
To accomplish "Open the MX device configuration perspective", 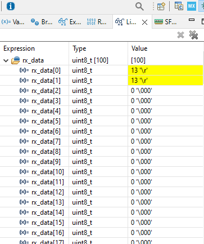I will coord(192,6).
